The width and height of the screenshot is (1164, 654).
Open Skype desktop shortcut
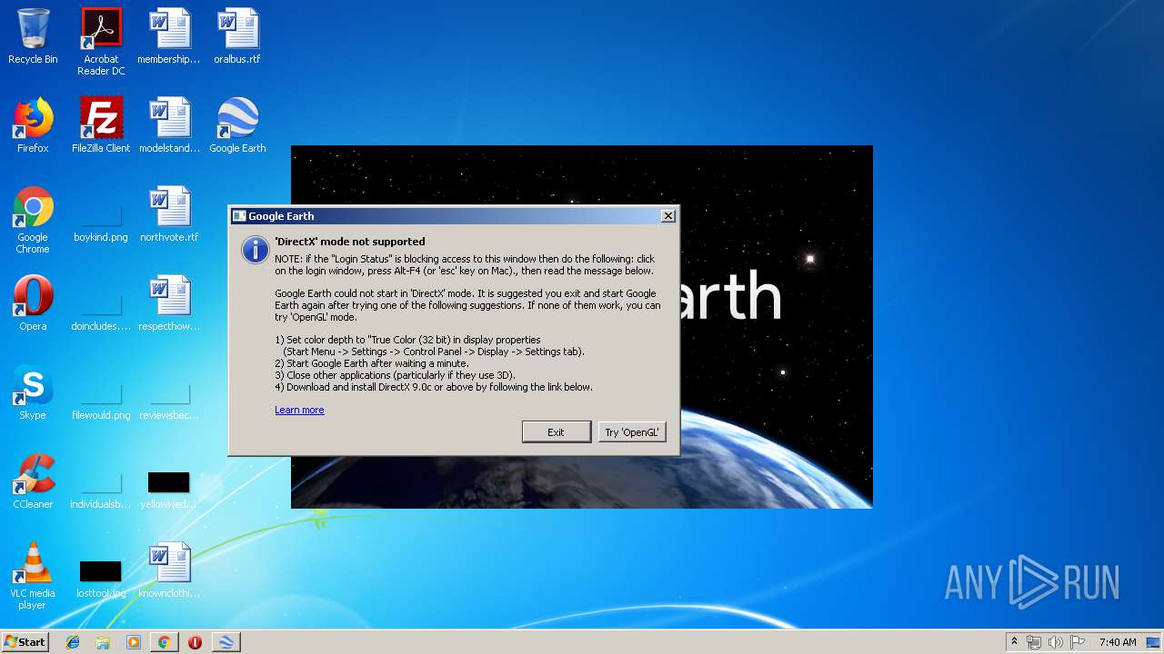tap(33, 392)
